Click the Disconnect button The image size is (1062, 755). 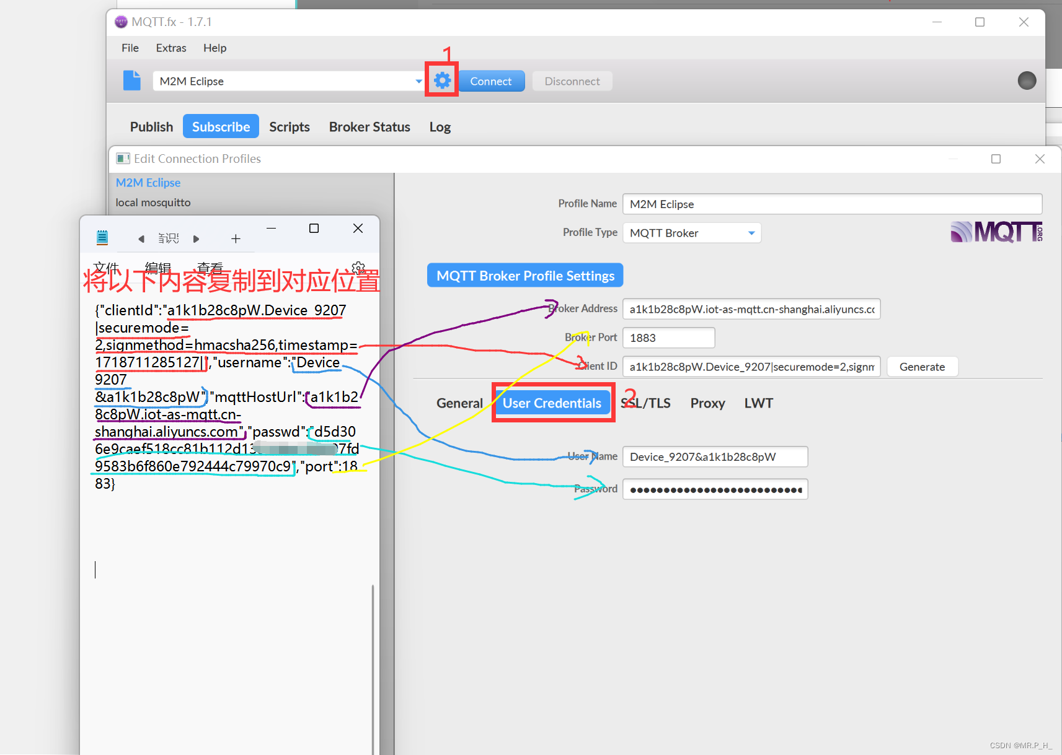(x=572, y=81)
